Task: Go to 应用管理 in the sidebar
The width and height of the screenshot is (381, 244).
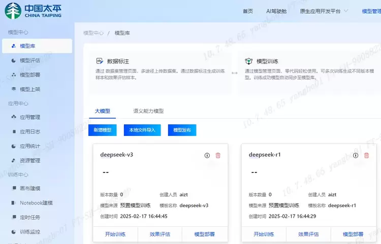Action: coord(30,117)
